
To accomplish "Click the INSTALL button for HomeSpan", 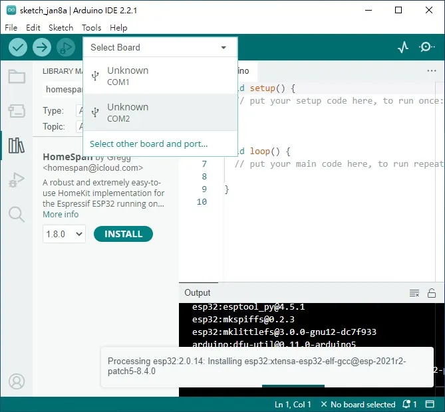I will (123, 234).
